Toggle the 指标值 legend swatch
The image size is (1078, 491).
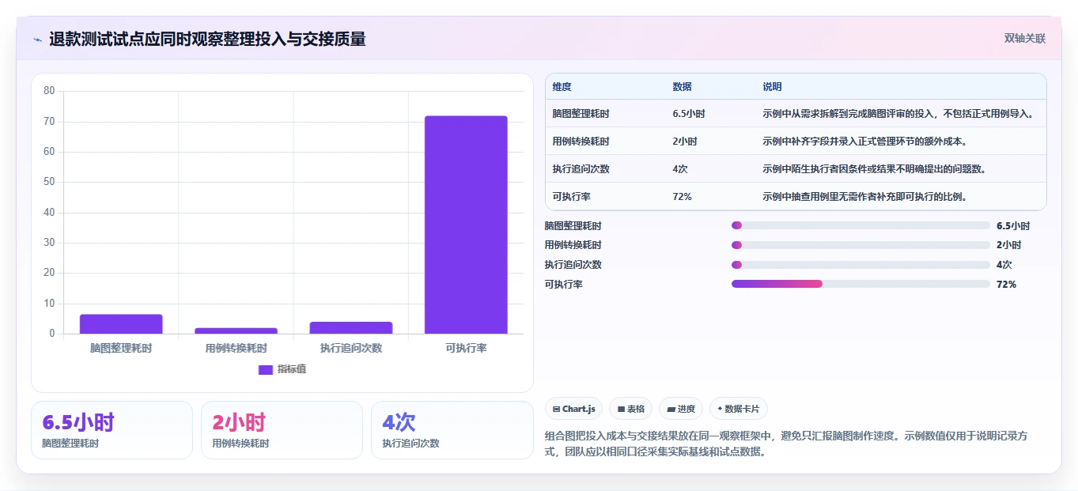[x=266, y=369]
